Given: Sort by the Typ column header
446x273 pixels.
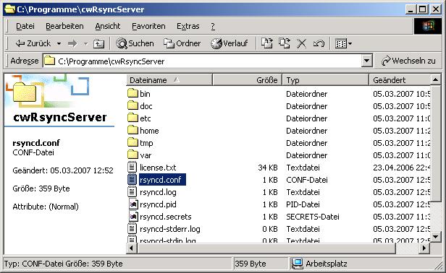Looking at the screenshot, I should (325, 80).
